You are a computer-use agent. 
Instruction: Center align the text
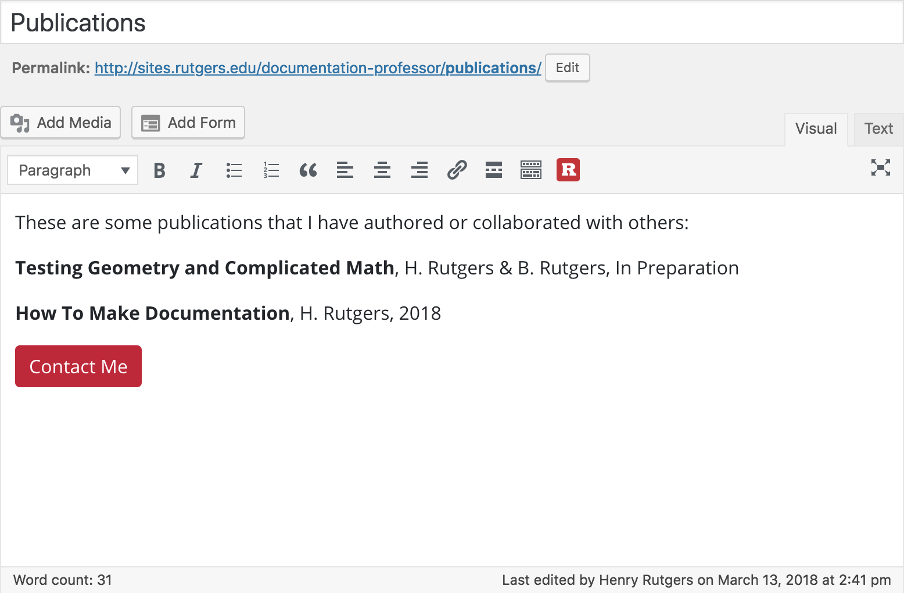[382, 170]
